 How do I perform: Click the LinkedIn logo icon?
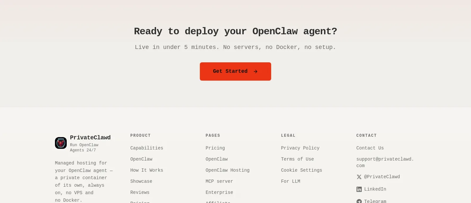[359, 189]
